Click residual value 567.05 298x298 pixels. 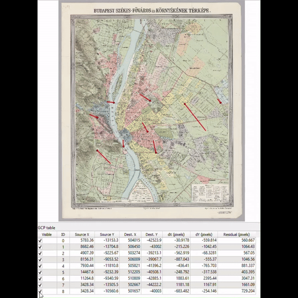coord(249,253)
